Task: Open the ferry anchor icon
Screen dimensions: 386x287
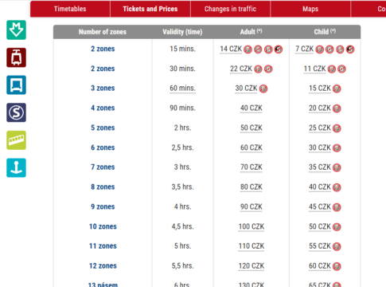Action: tap(16, 167)
